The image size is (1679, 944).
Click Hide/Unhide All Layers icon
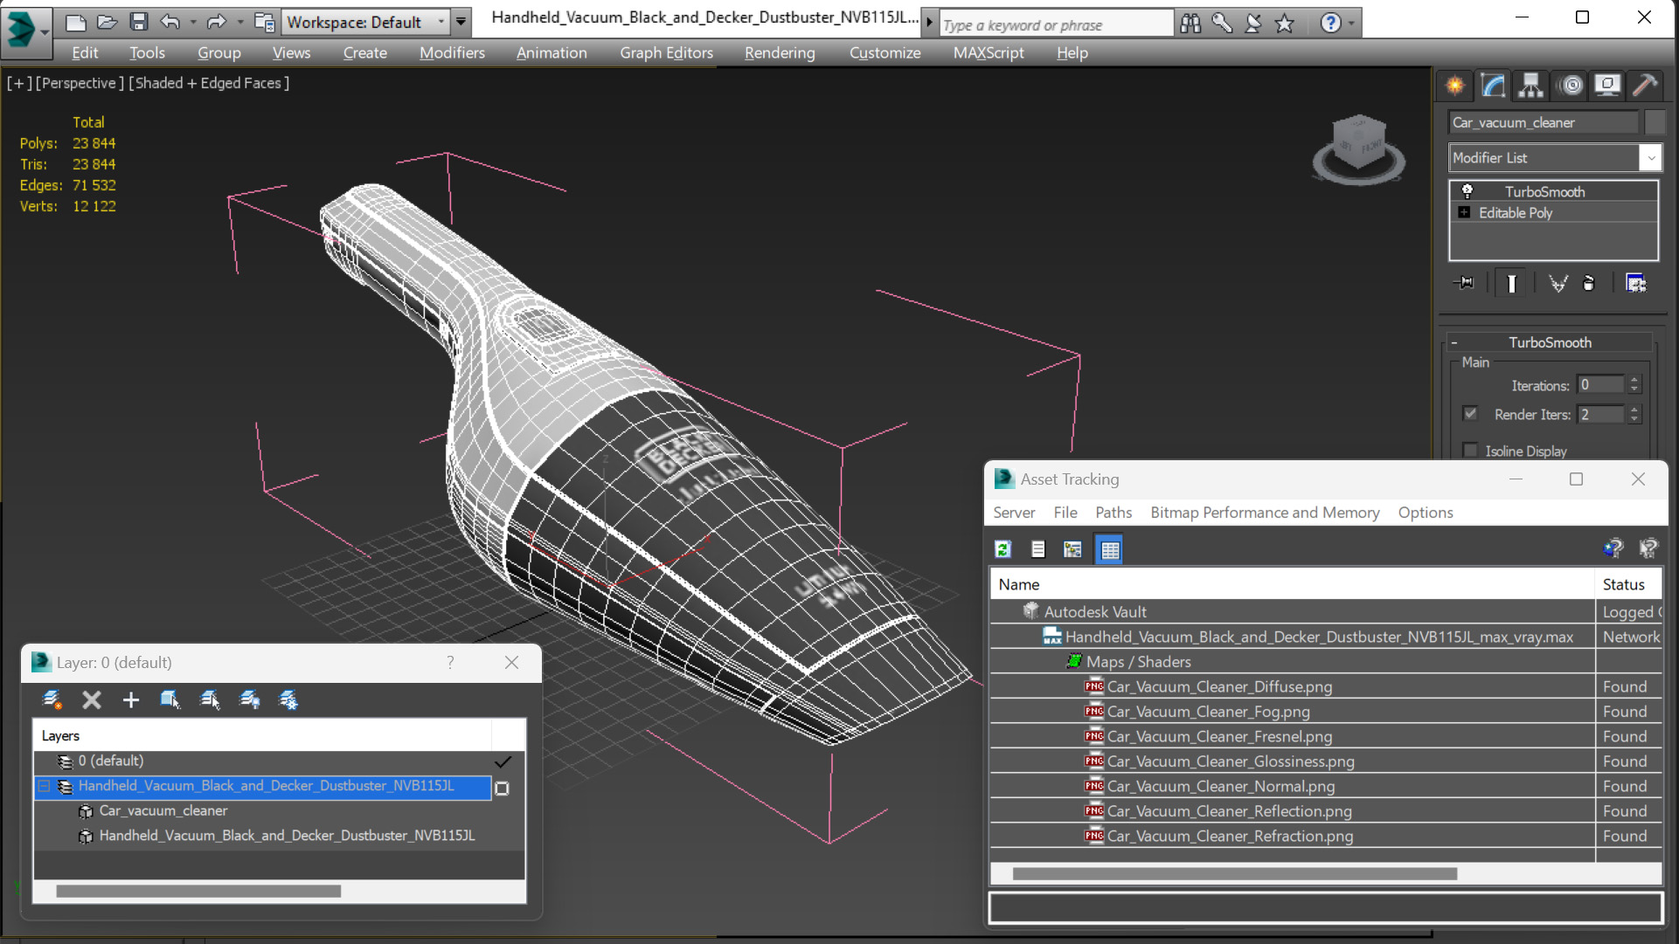pyautogui.click(x=250, y=699)
